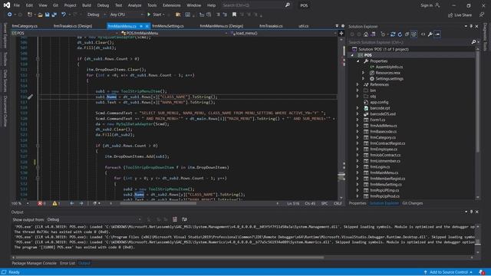Switch to the Error List tab
This screenshot has height=276, width=491.
[68, 263]
